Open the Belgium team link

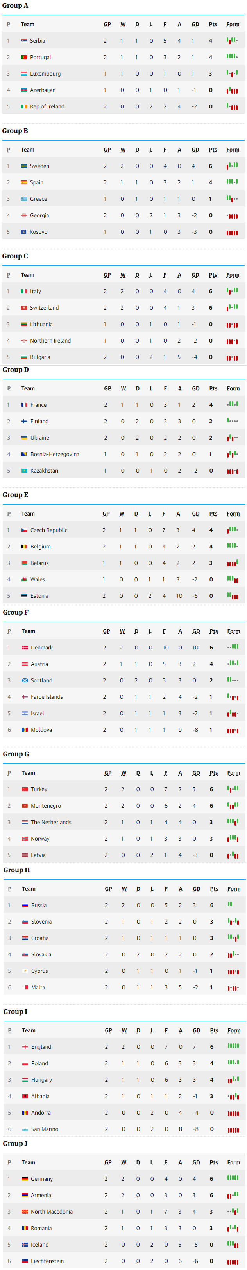pos(40,546)
